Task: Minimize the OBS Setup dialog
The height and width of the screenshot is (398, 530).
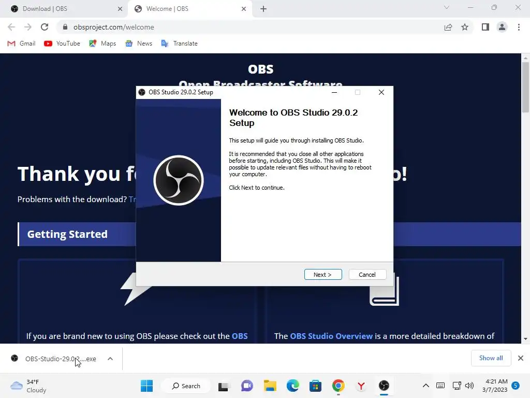Action: pos(334,92)
